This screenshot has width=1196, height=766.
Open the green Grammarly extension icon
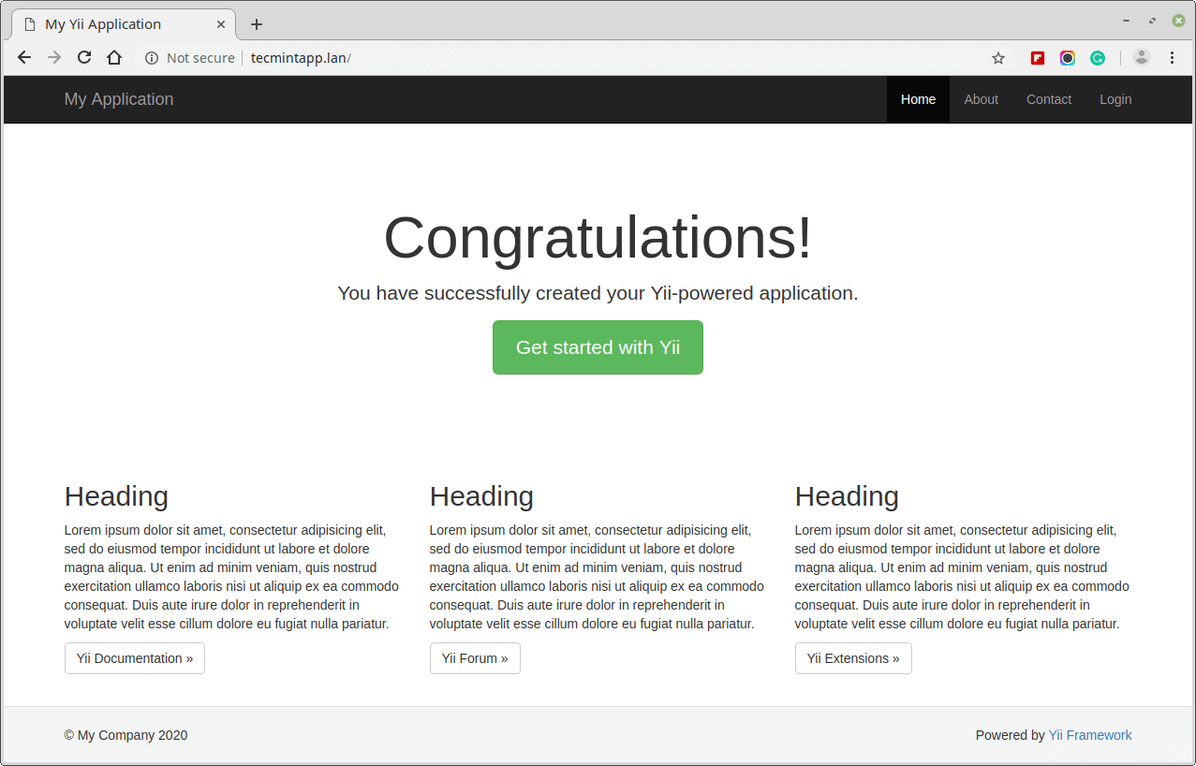tap(1098, 58)
